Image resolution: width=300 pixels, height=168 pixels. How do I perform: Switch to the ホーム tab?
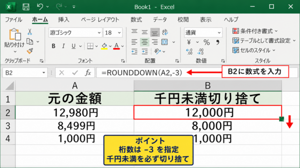click(x=40, y=20)
